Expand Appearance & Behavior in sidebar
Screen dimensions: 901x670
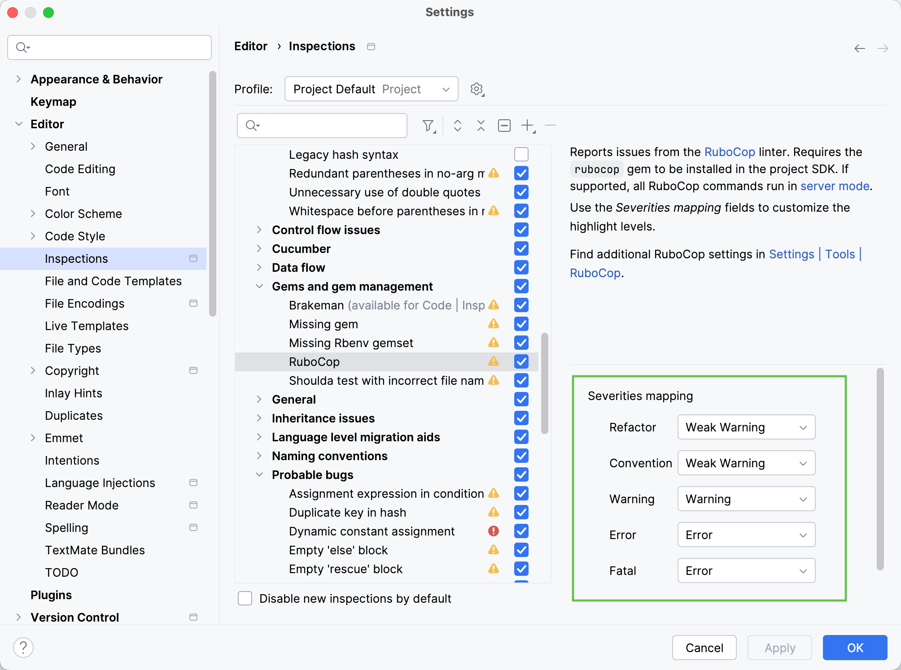point(19,79)
